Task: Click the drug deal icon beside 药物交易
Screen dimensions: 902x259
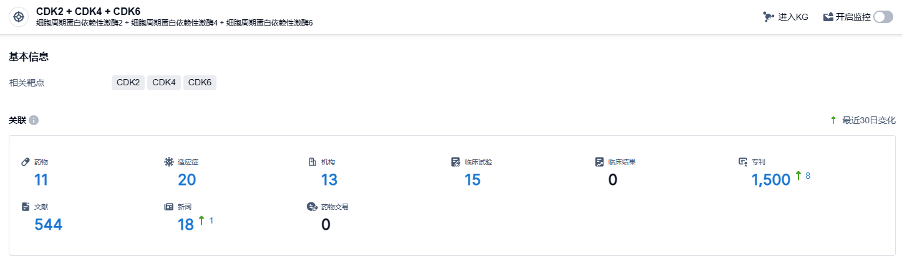Action: click(x=312, y=207)
